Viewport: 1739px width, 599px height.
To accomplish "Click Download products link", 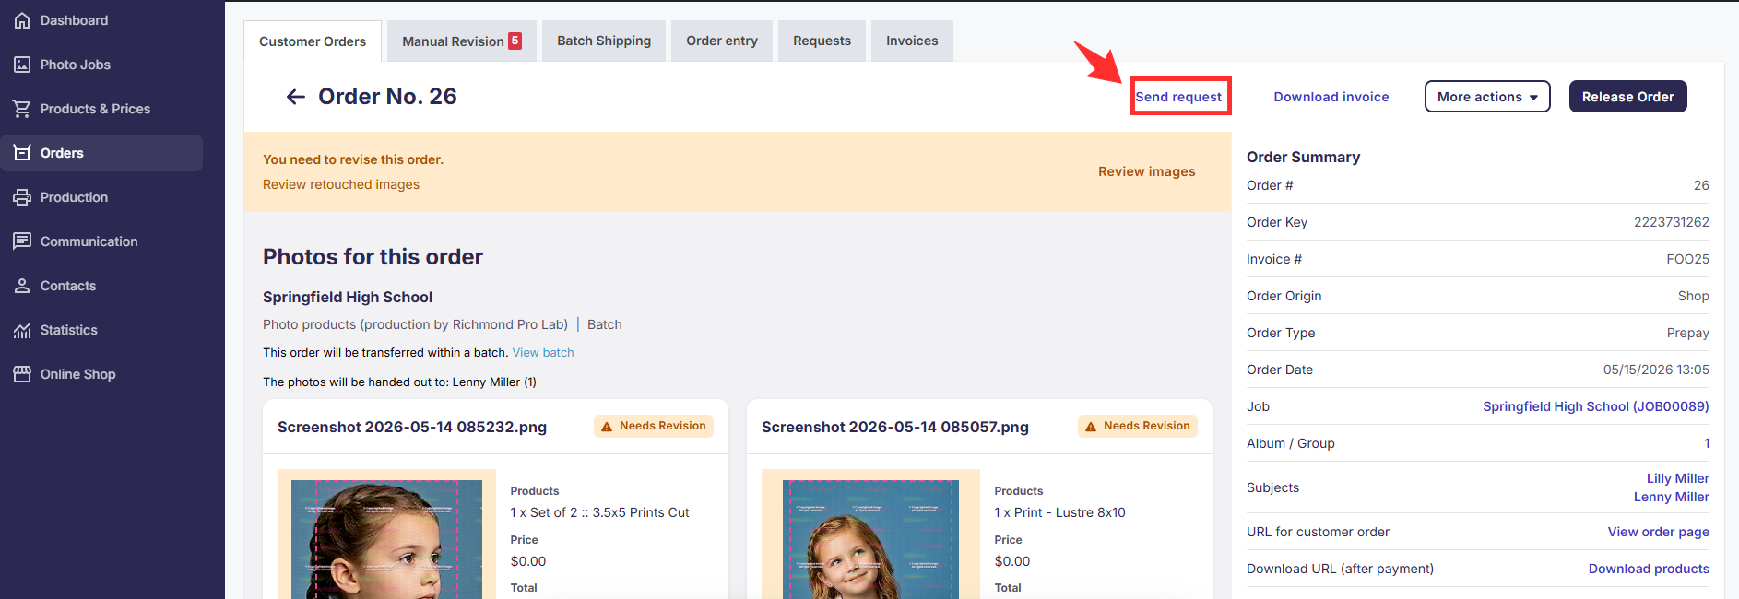I will 1649,569.
